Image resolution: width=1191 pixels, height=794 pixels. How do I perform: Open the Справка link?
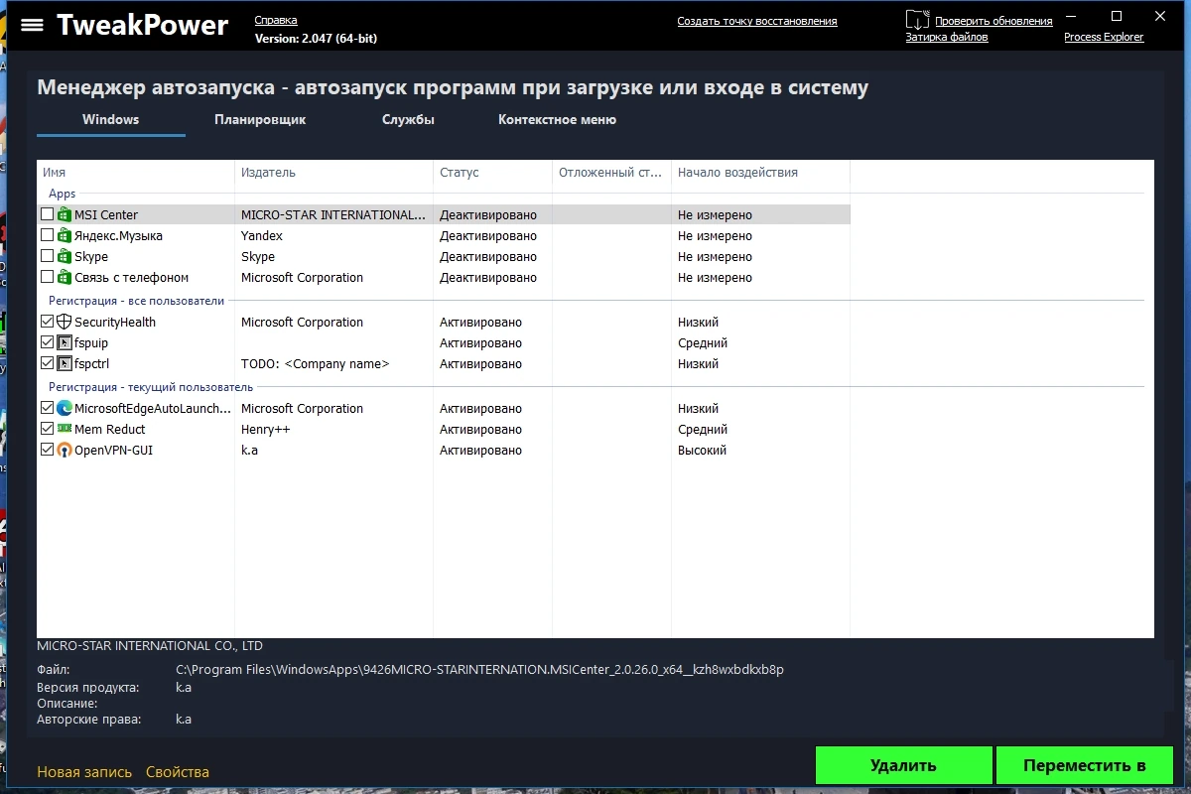(x=276, y=20)
